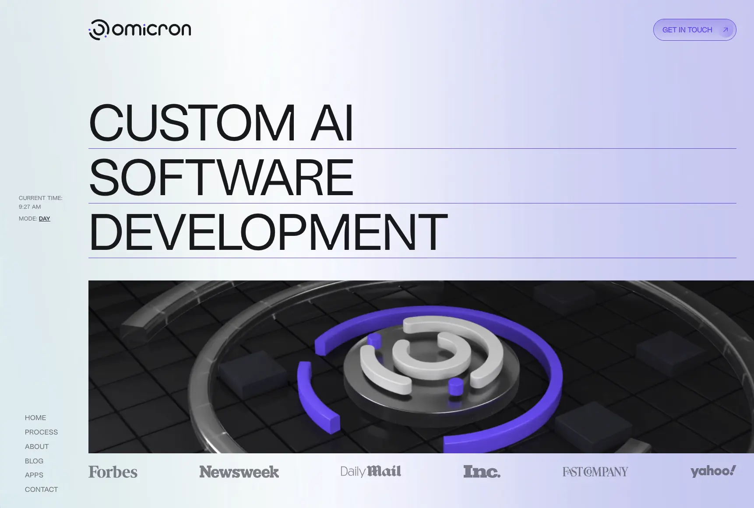The width and height of the screenshot is (754, 508).
Task: Toggle the DAY mode link
Action: click(x=45, y=218)
